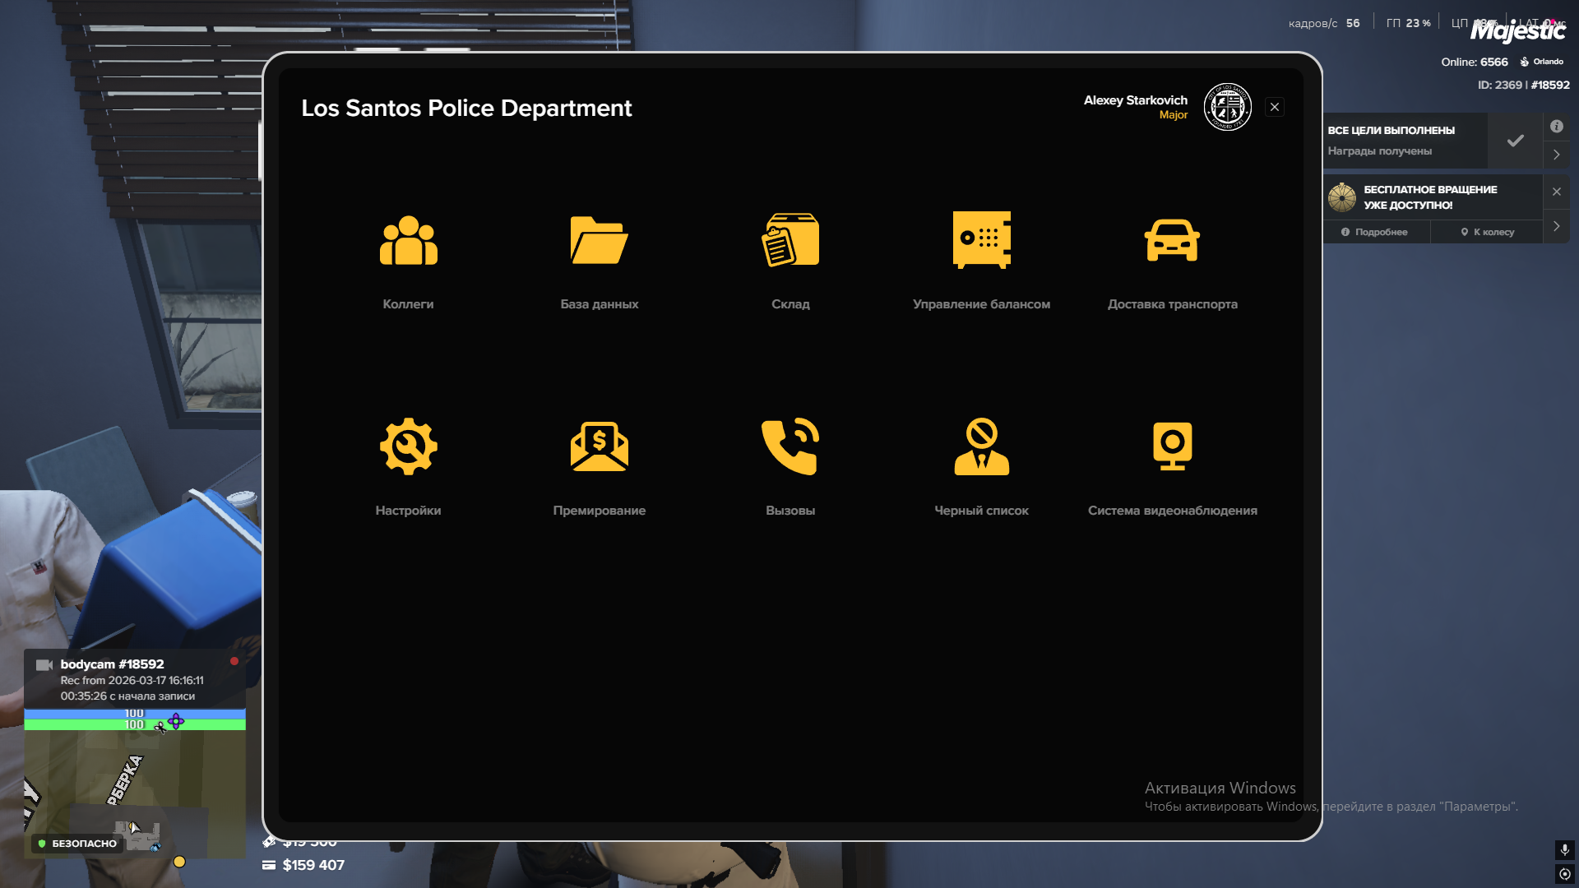
Task: Click the LSPD badge emblem
Action: [x=1227, y=107]
